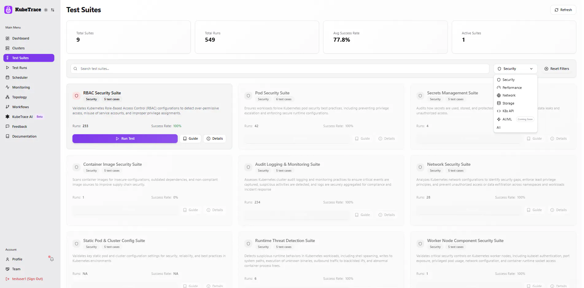Click the Team icon in sidebar

(8, 269)
